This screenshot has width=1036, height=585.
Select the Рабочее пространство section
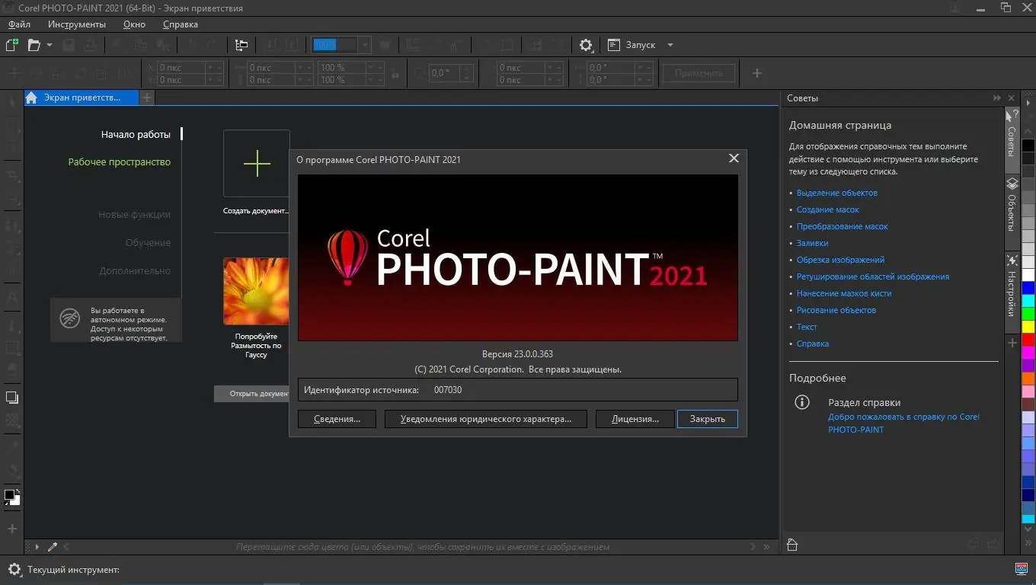tap(120, 161)
